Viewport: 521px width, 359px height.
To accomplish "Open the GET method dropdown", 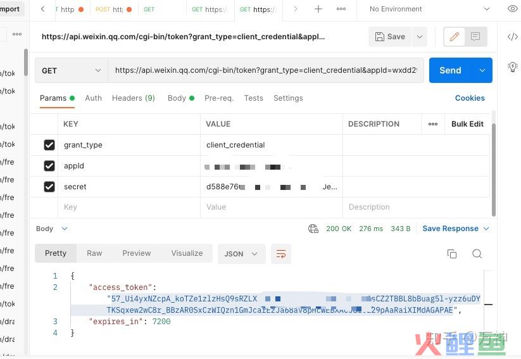I will pos(71,70).
